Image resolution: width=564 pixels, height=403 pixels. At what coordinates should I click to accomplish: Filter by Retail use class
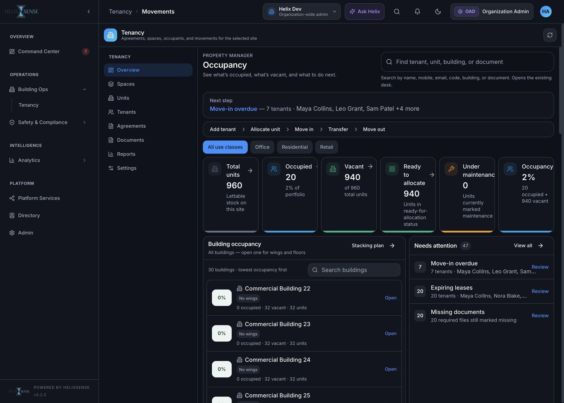326,147
